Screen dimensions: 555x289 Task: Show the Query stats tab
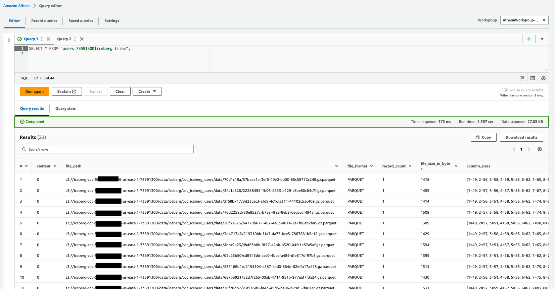65,109
